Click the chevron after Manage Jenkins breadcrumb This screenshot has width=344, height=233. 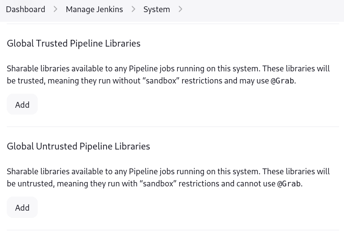(x=133, y=9)
